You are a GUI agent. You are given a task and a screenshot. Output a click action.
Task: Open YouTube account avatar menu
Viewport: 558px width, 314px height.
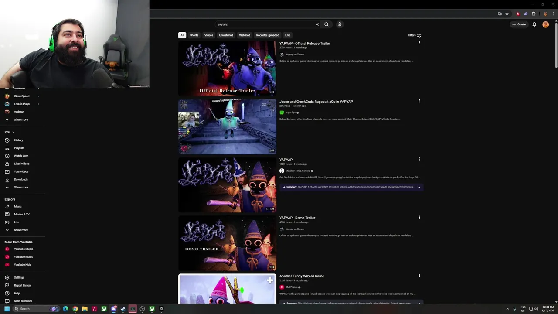point(545,24)
